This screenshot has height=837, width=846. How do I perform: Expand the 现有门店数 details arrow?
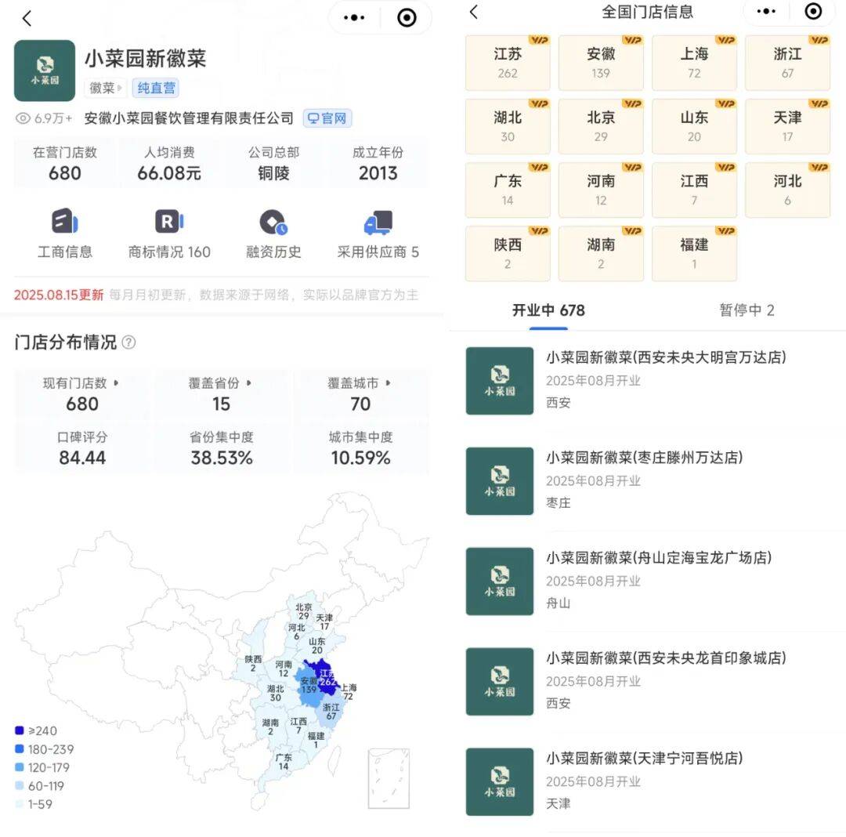117,383
